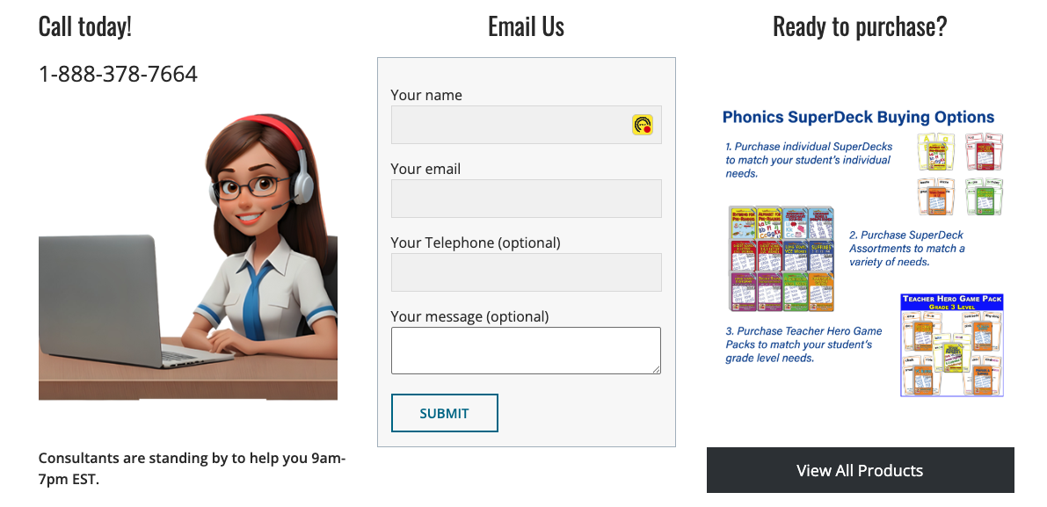The height and width of the screenshot is (507, 1047).
Task: Select the red individual SuperDeck card image
Action: (x=985, y=152)
